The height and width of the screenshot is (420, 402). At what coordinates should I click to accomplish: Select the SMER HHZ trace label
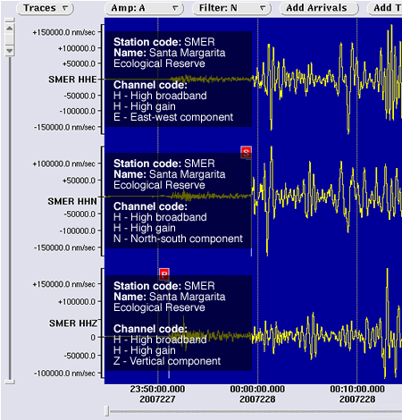point(73,323)
